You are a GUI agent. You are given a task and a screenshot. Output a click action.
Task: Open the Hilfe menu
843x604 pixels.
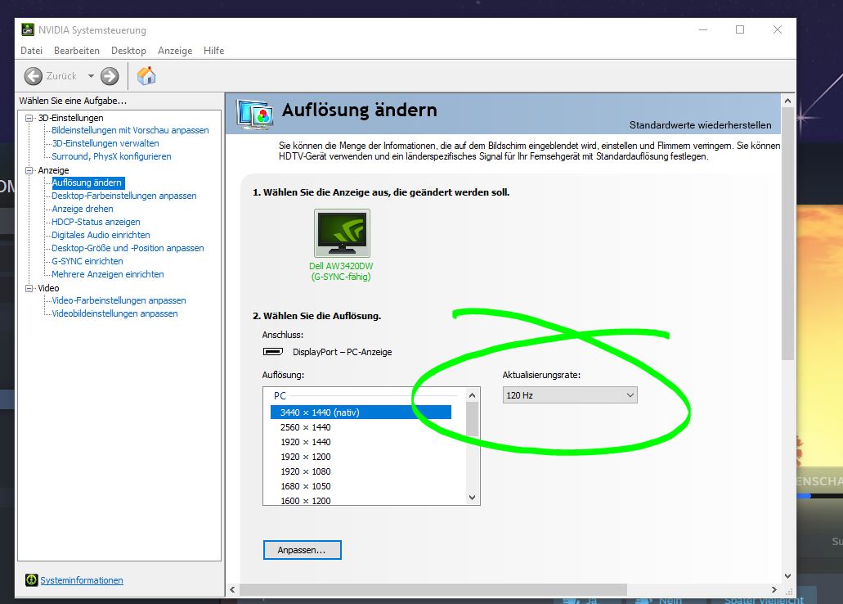(213, 51)
